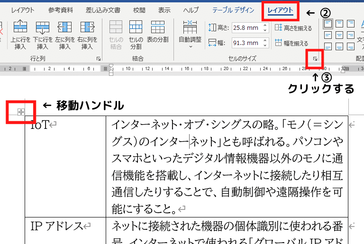Click the height (高さ) icon label

pyautogui.click(x=218, y=28)
